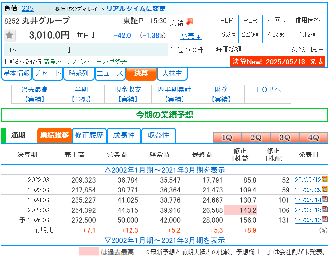Viewport: 331px width, 256px height.
Task: Switch to the チャート tab
Action: tap(48, 73)
